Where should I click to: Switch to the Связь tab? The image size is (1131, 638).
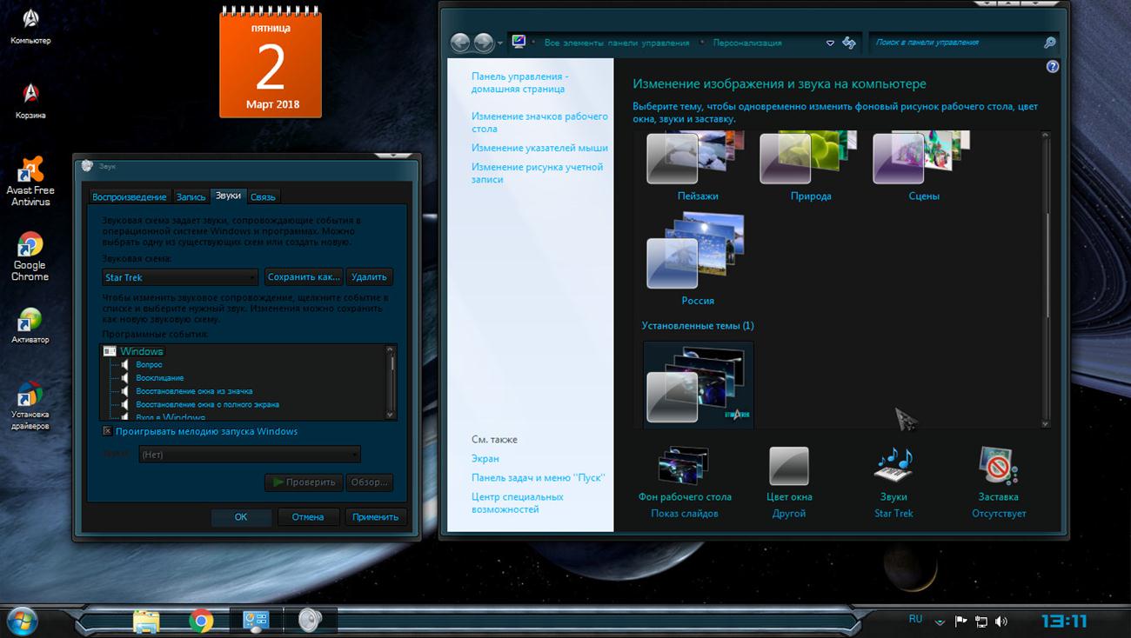pyautogui.click(x=263, y=197)
